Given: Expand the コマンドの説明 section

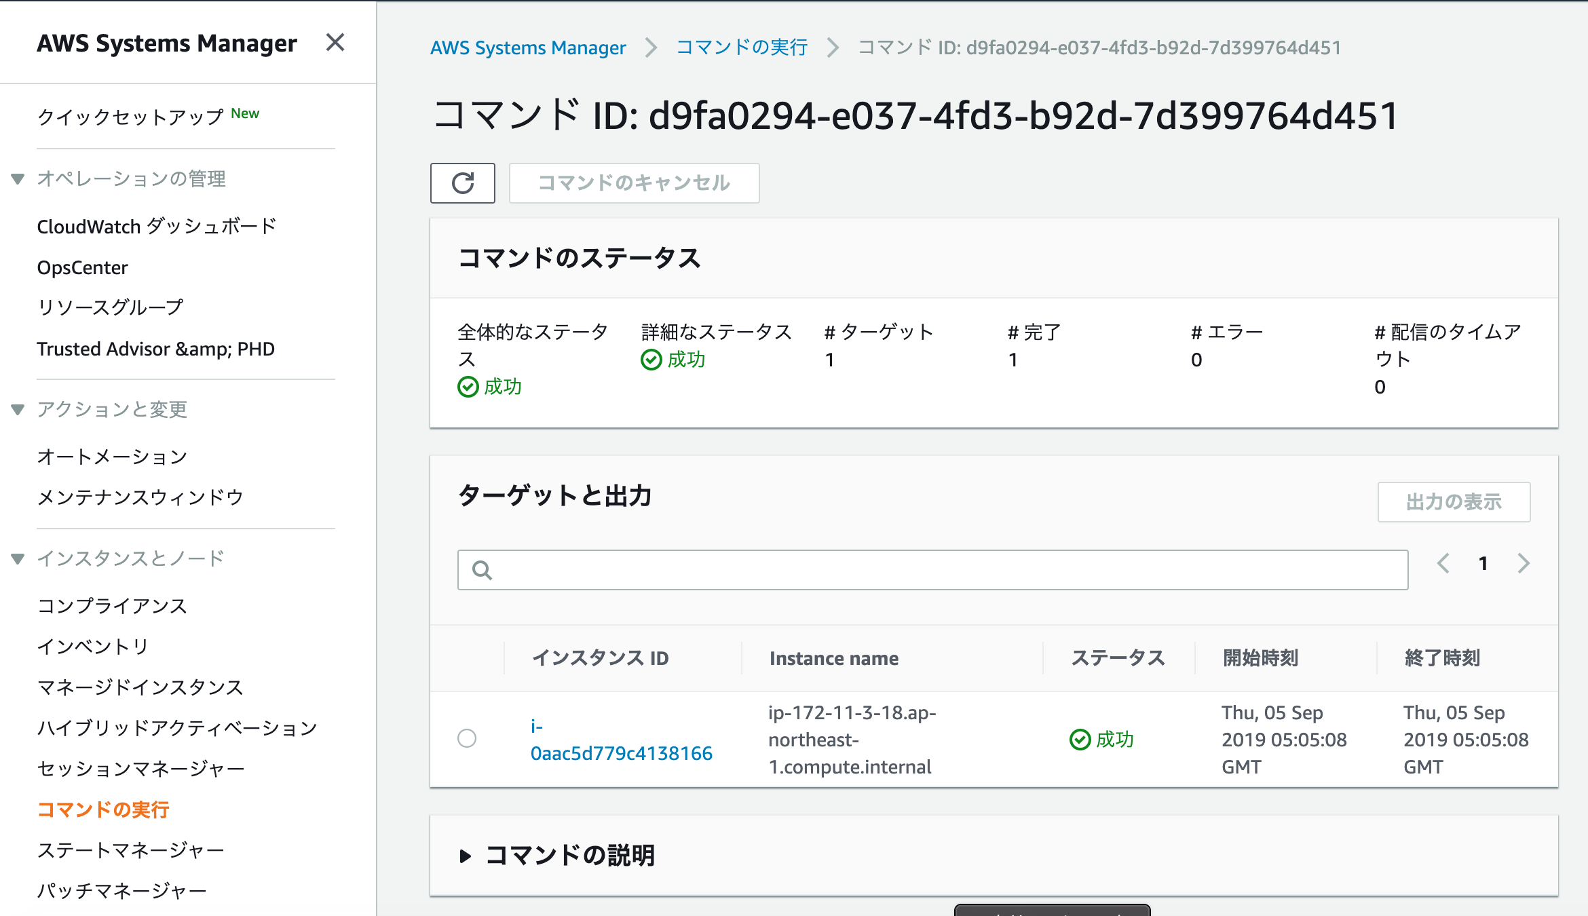Looking at the screenshot, I should (465, 856).
